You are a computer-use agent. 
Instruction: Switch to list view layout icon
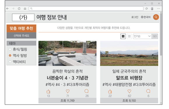[129, 36]
